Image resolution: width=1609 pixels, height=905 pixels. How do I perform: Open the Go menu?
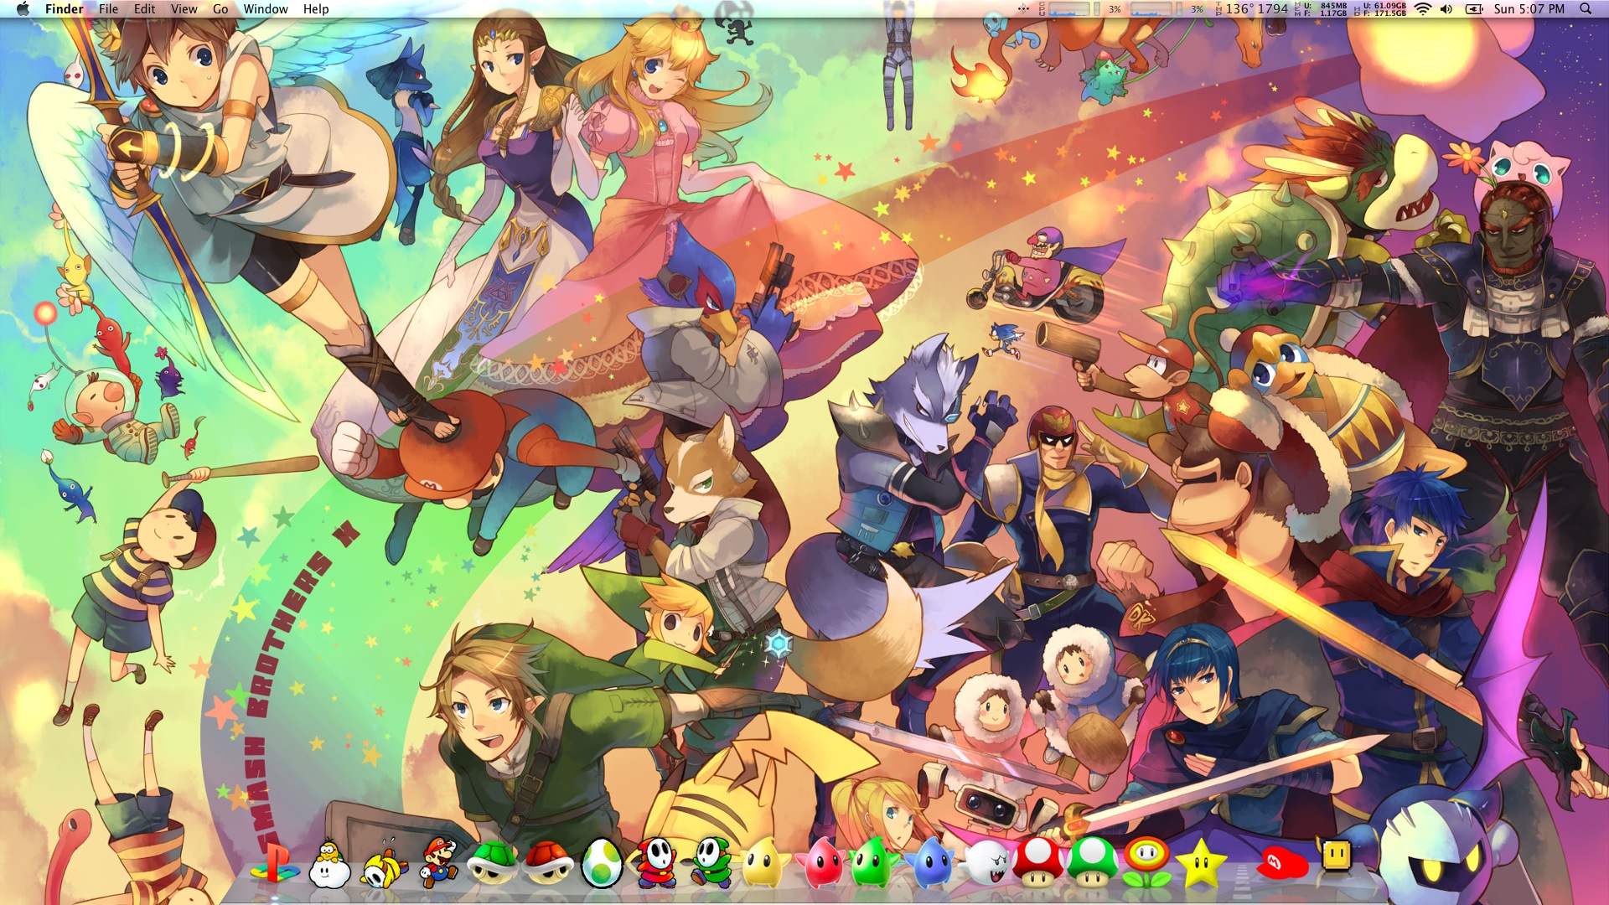(x=220, y=9)
